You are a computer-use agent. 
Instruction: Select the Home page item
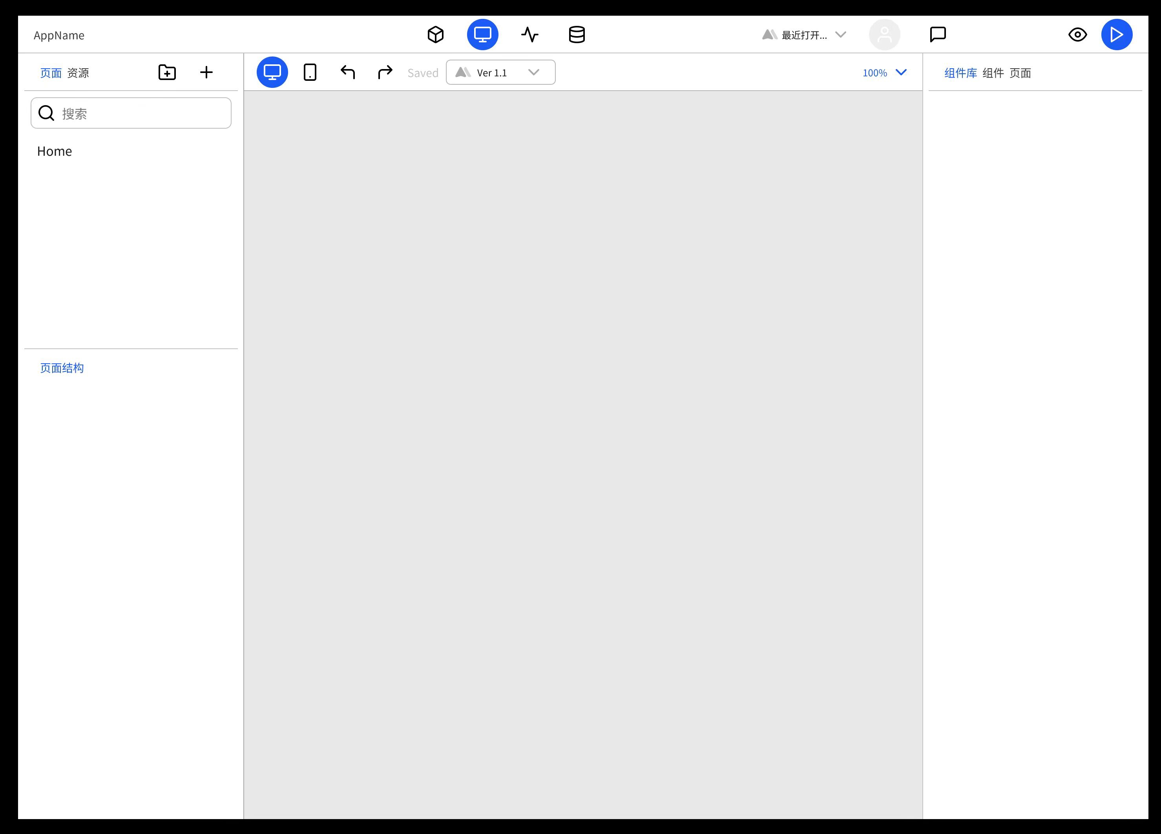pyautogui.click(x=54, y=151)
